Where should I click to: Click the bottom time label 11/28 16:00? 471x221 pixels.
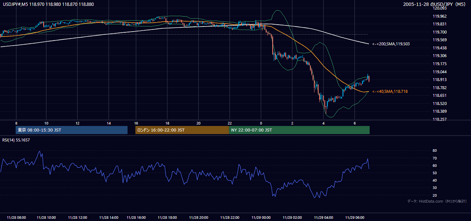pyautogui.click(x=136, y=218)
